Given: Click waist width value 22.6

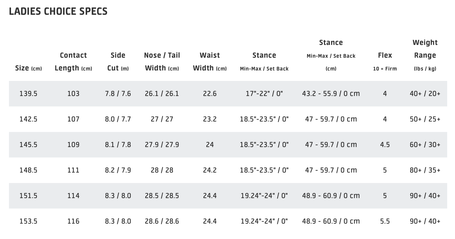Looking at the screenshot, I should (210, 94).
